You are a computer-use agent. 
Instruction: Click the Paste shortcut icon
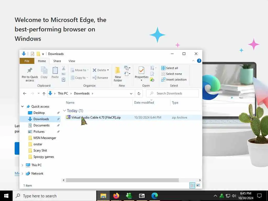coord(64,80)
